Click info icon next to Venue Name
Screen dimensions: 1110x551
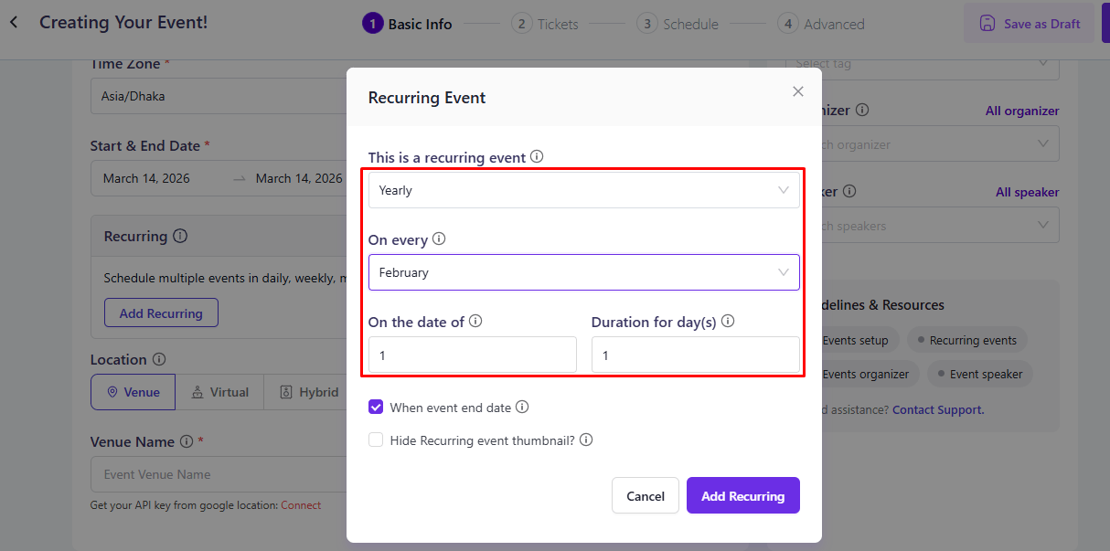(187, 441)
